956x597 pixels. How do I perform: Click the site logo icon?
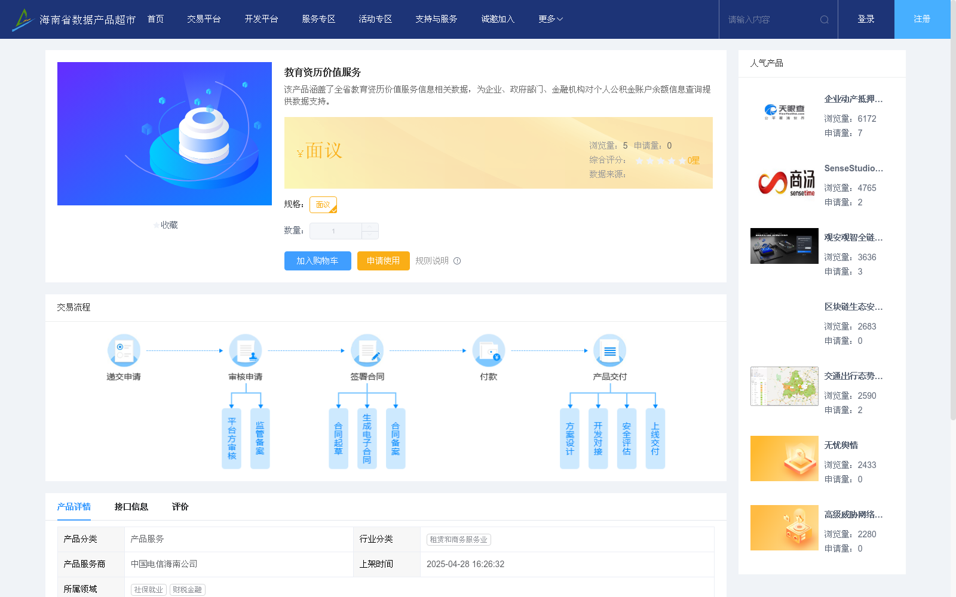(23, 20)
